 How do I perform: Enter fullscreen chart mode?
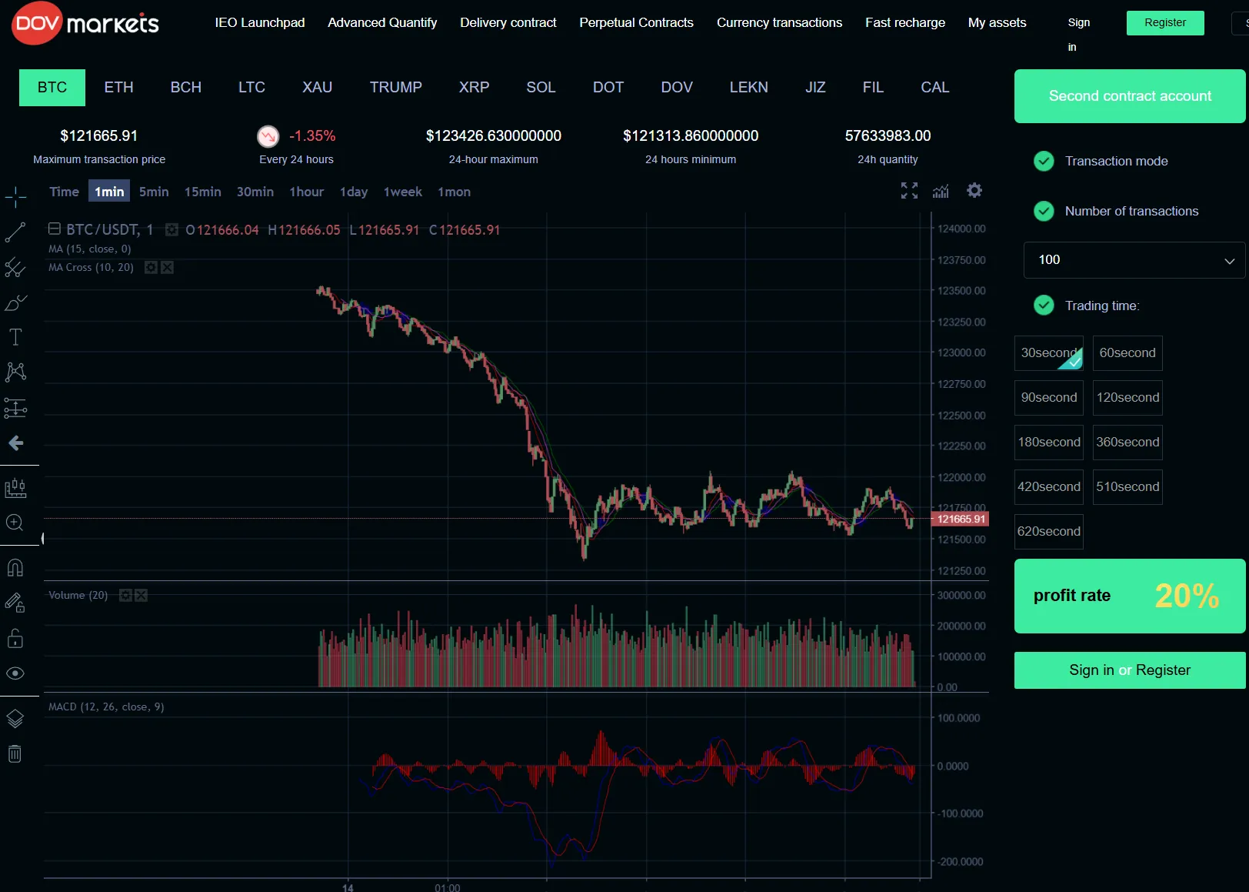909,191
